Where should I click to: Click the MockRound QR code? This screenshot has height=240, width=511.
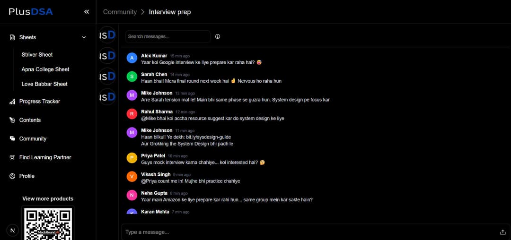48,223
